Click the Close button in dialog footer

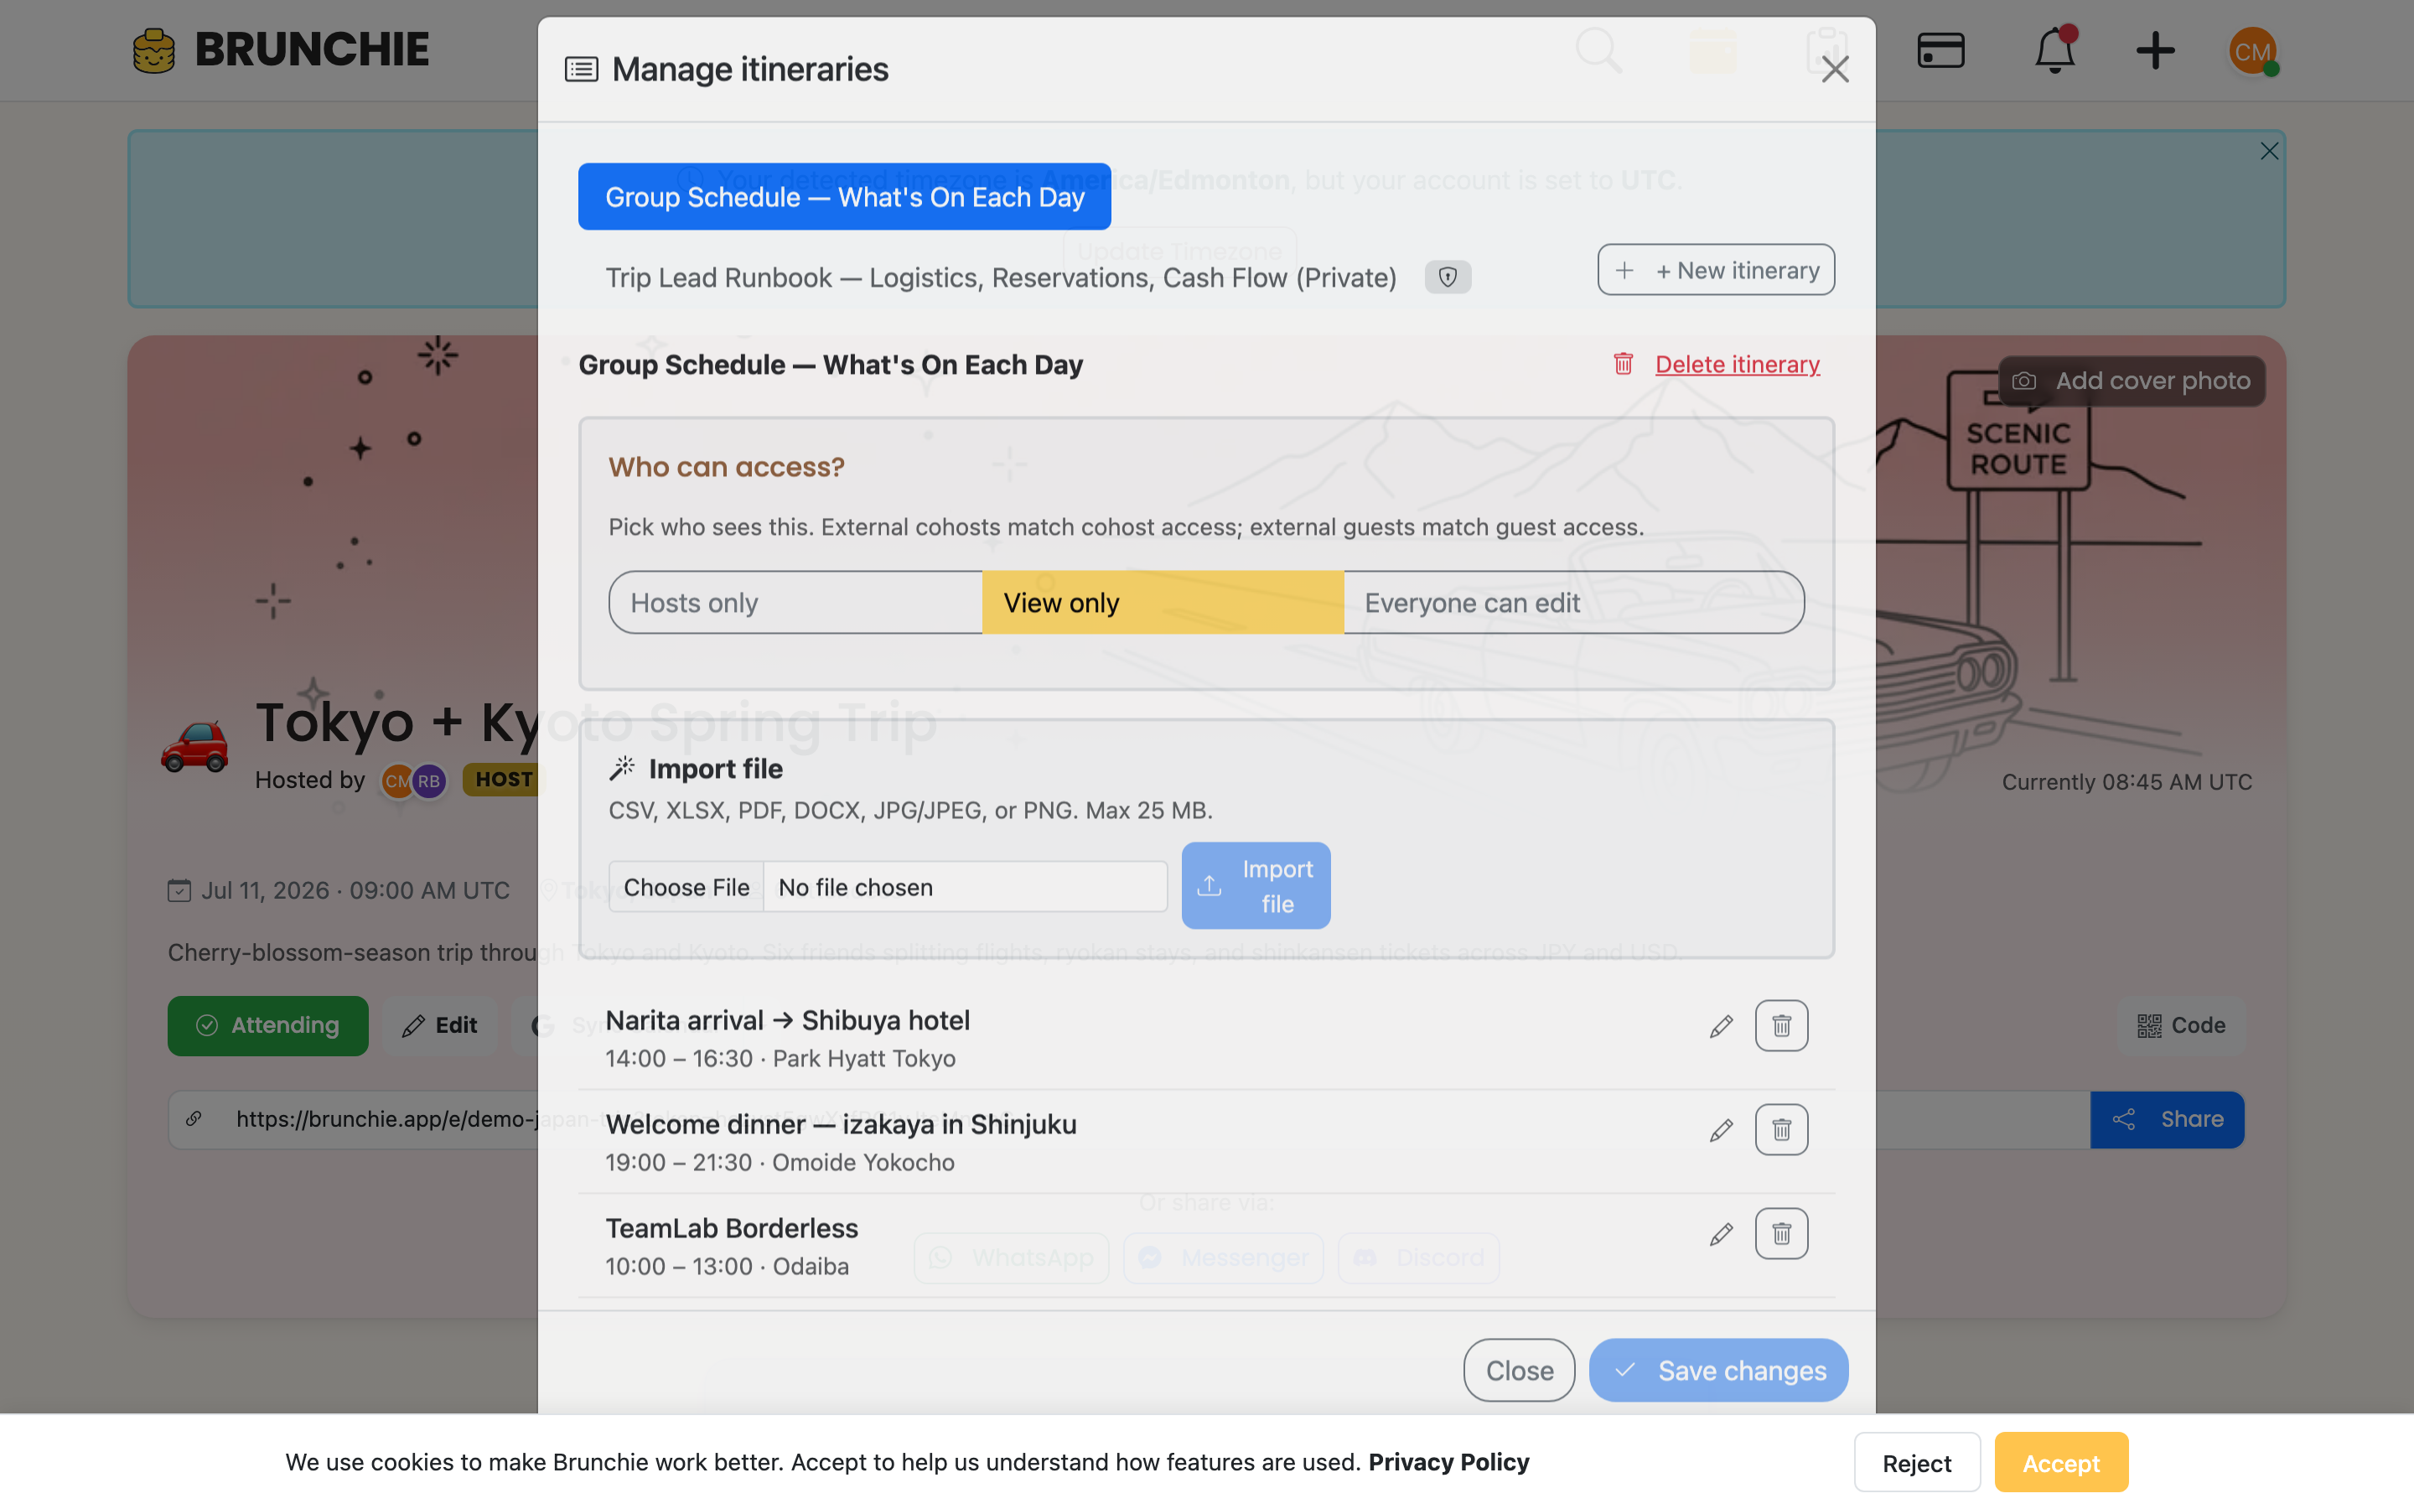tap(1519, 1371)
